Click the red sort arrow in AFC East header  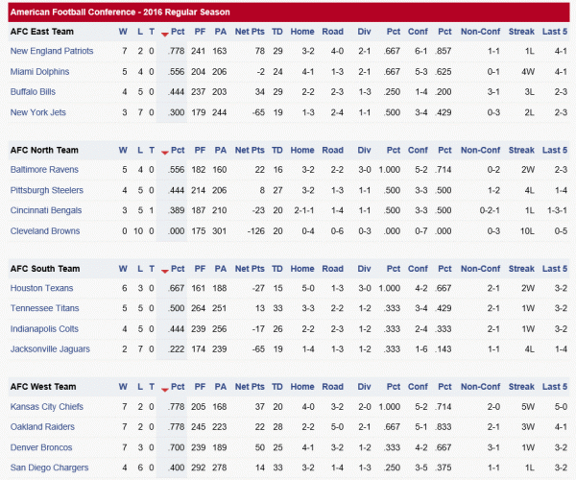[x=165, y=35]
